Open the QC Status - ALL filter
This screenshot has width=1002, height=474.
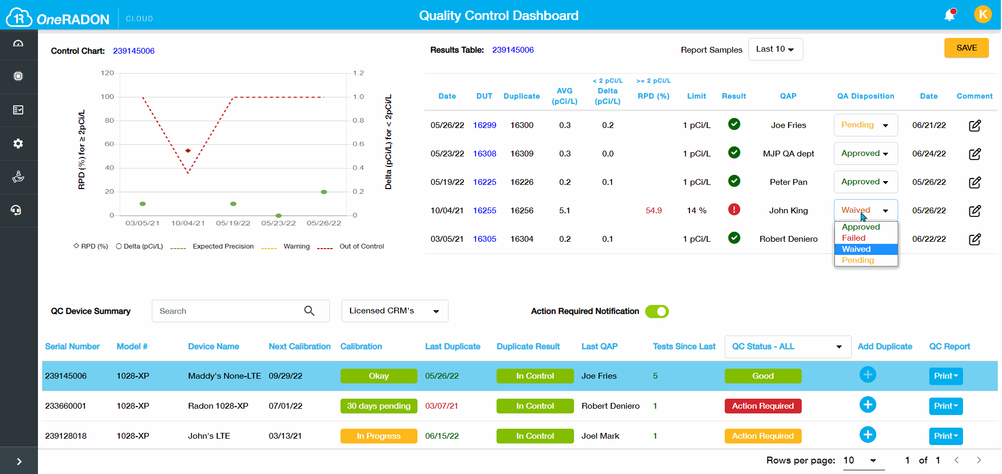pyautogui.click(x=787, y=347)
